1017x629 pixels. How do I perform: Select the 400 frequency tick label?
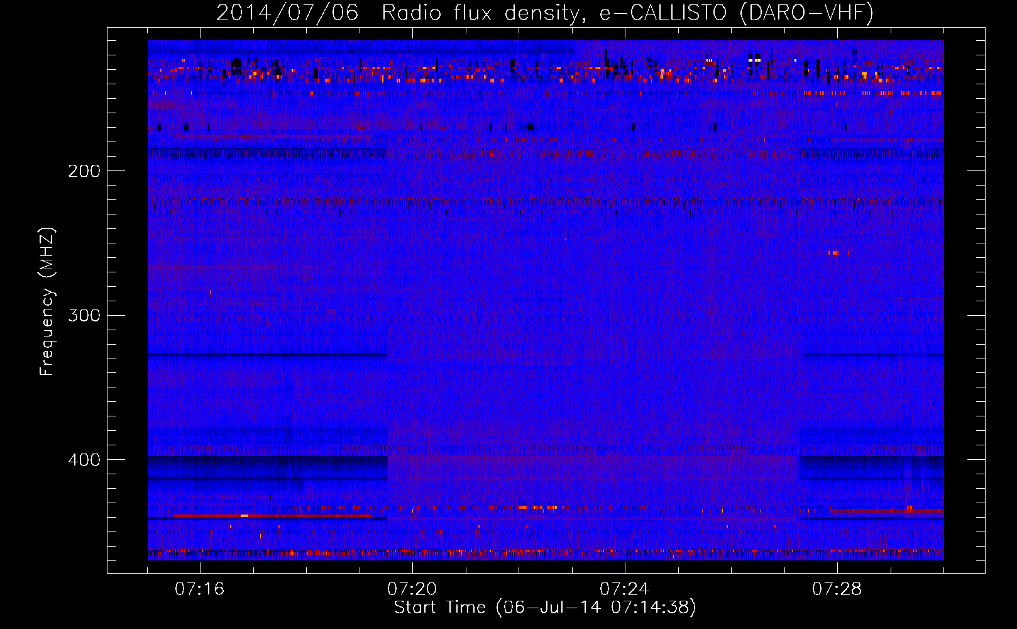84,460
